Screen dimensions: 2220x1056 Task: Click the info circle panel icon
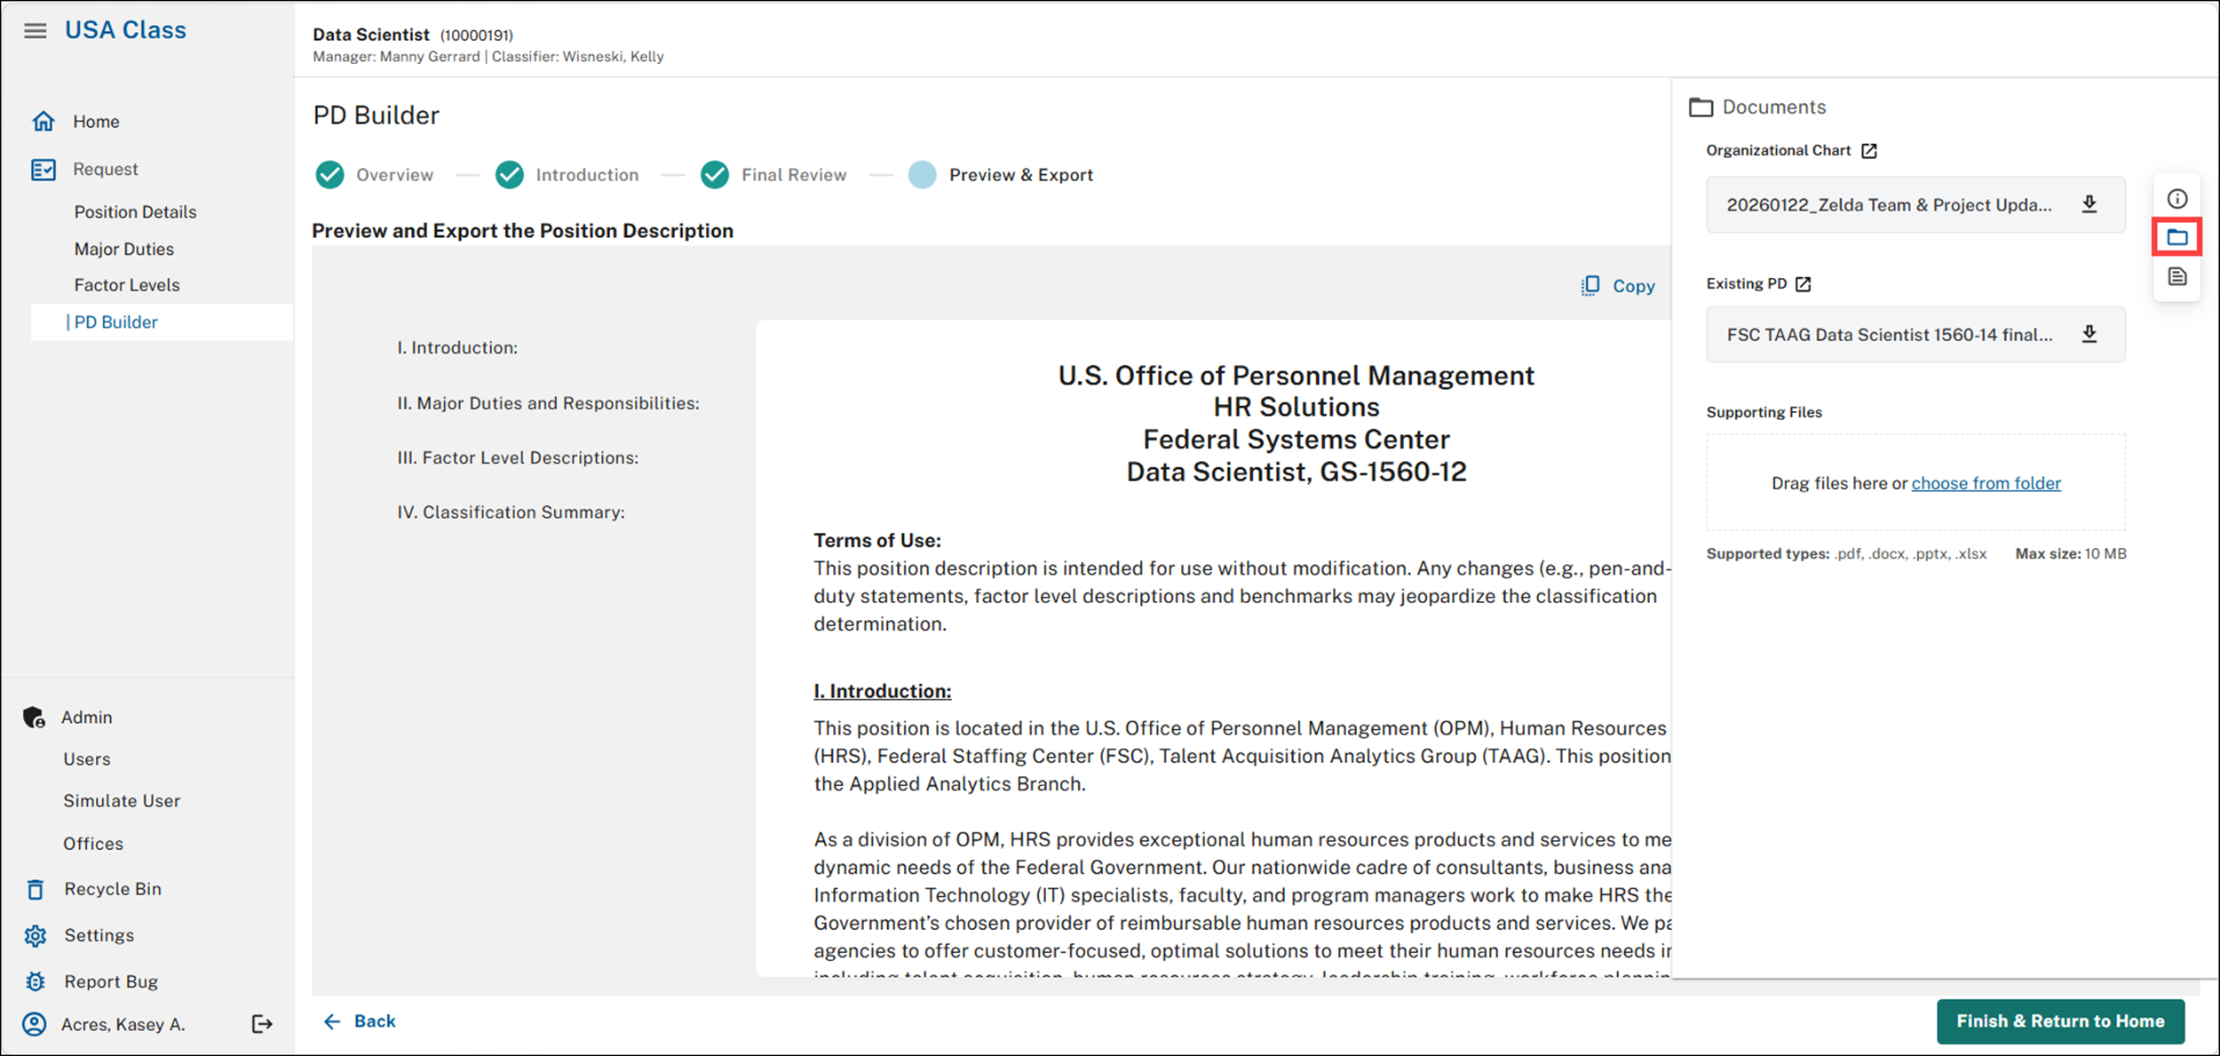click(2177, 199)
